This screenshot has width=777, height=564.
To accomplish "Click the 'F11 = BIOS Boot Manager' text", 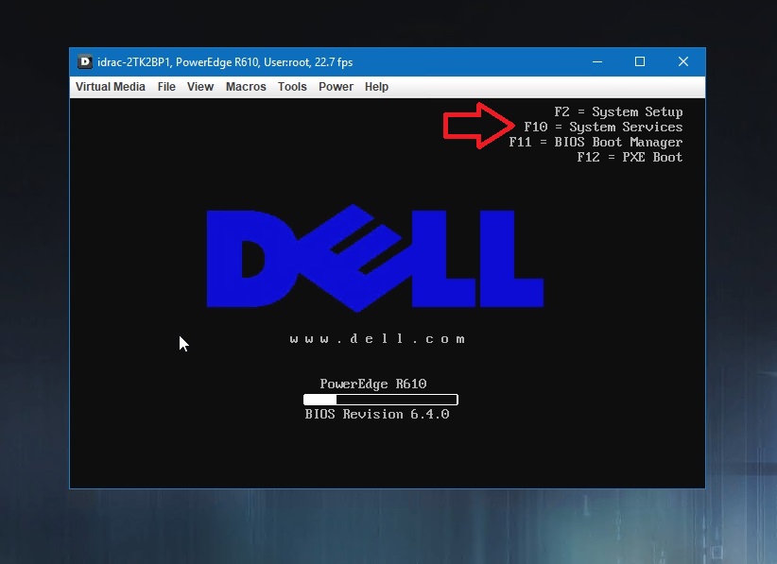I will 596,142.
